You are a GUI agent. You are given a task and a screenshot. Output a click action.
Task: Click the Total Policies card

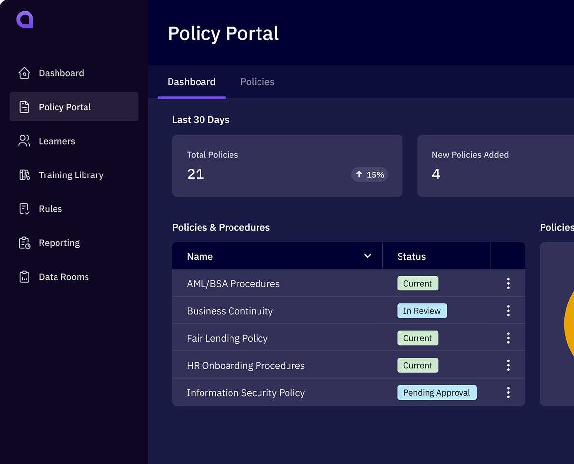(287, 166)
